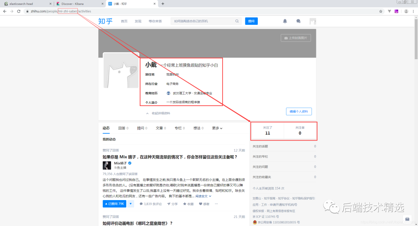
Task: Click the 编辑个人资料 button
Action: click(x=299, y=111)
